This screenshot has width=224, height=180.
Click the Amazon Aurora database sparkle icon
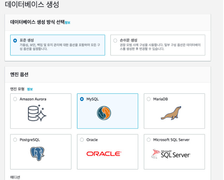pos(37,113)
